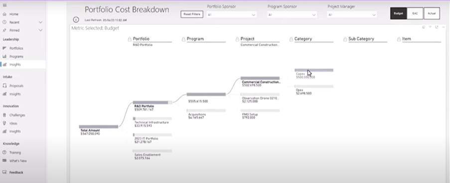Image resolution: width=450 pixels, height=183 pixels.
Task: Click the $500,000,000 Capex value
Action: pos(305,77)
